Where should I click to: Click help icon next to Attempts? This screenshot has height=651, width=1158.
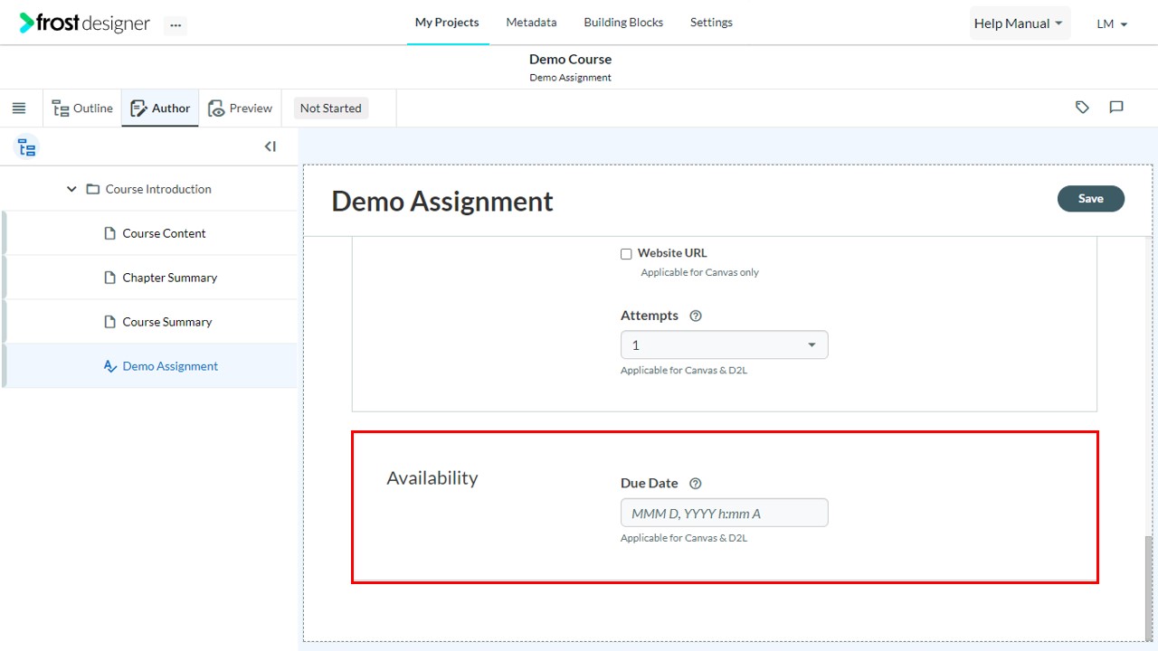[696, 316]
